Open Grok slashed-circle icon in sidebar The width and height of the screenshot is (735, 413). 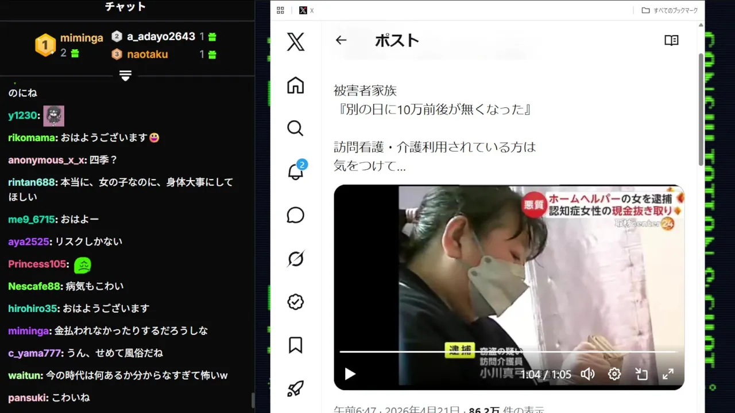coord(295,259)
